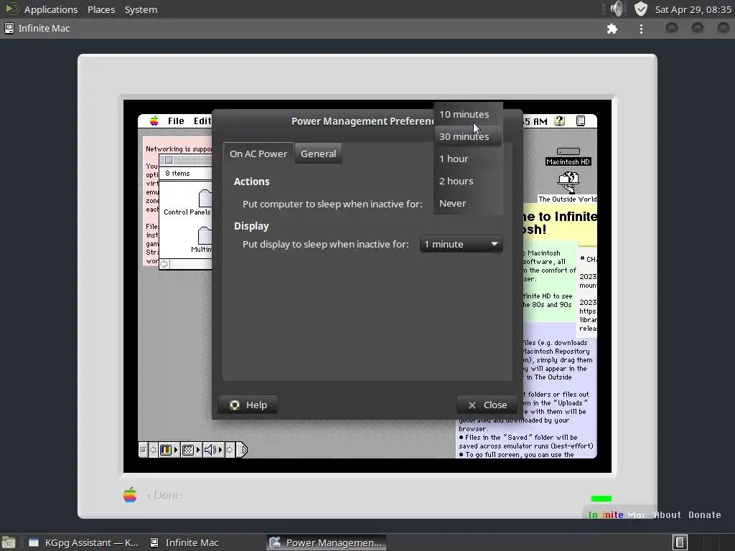Open the Applications menu

51,9
